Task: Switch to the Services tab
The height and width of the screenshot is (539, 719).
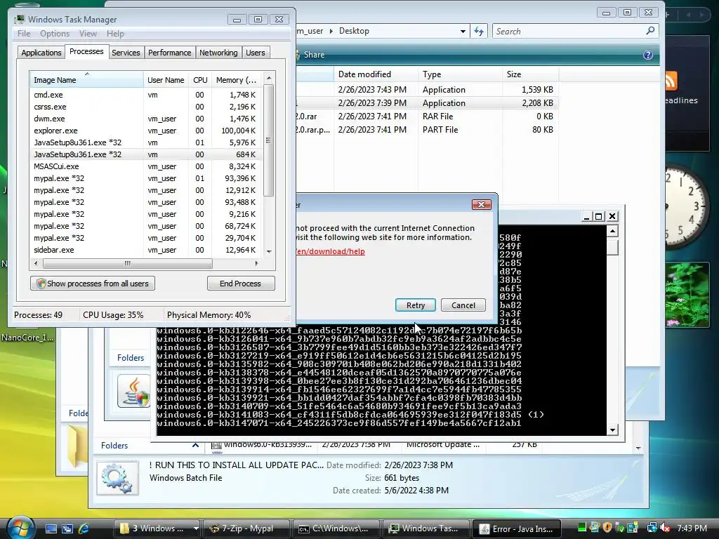Action: coord(126,53)
